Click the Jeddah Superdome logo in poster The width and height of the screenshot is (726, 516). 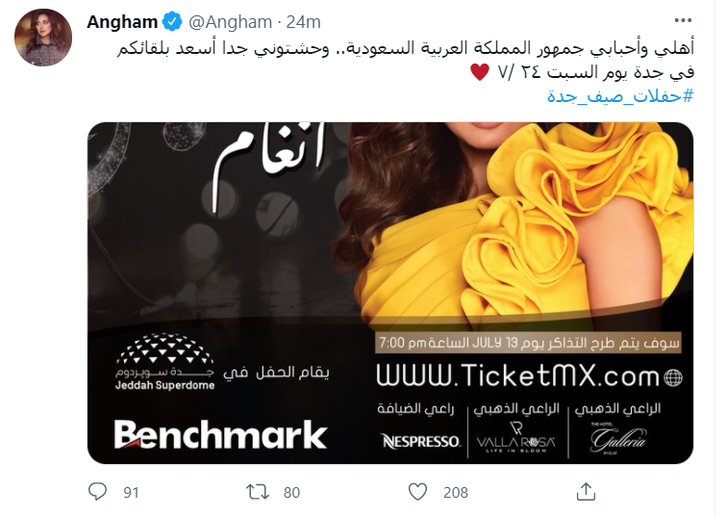pos(164,362)
